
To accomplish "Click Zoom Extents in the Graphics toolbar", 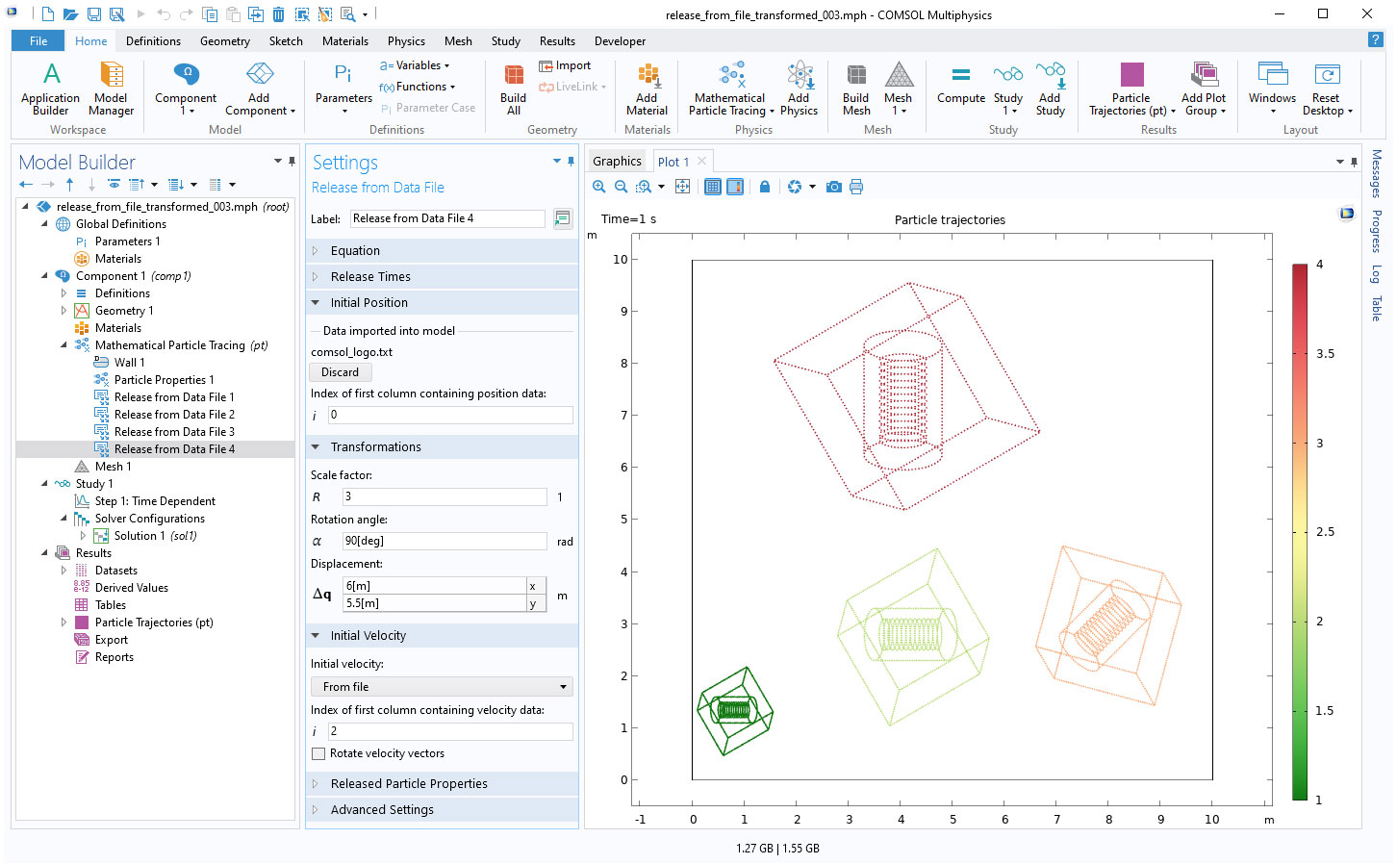I will (682, 187).
